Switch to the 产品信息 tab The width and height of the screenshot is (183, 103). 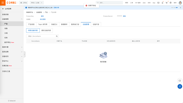(x=31, y=24)
